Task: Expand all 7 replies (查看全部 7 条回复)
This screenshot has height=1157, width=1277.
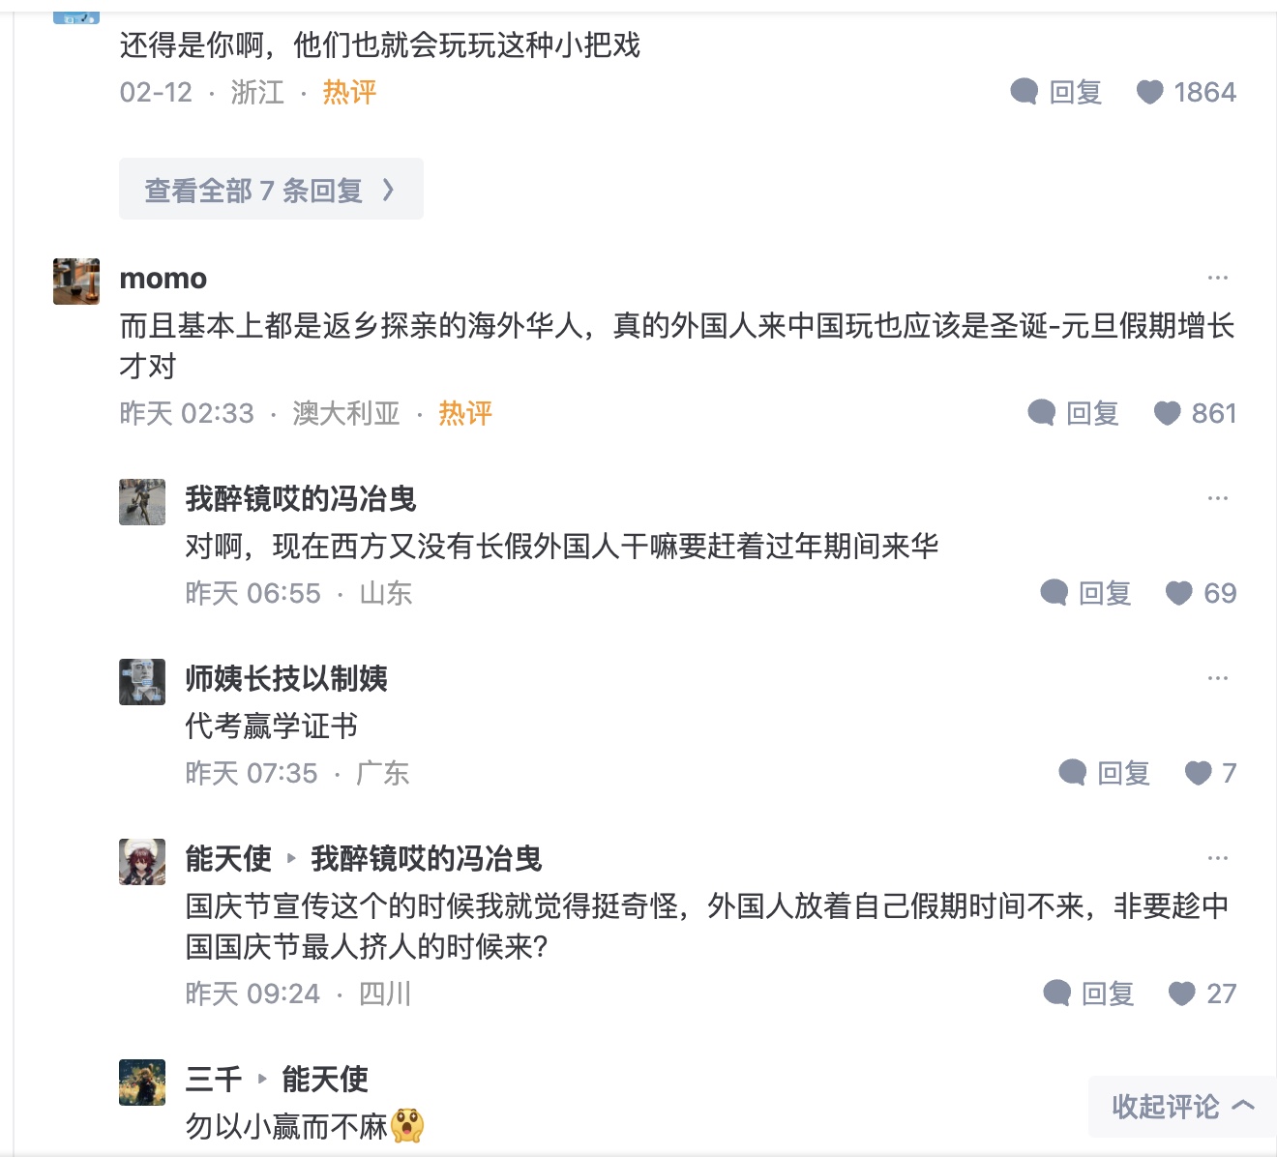Action: (270, 190)
